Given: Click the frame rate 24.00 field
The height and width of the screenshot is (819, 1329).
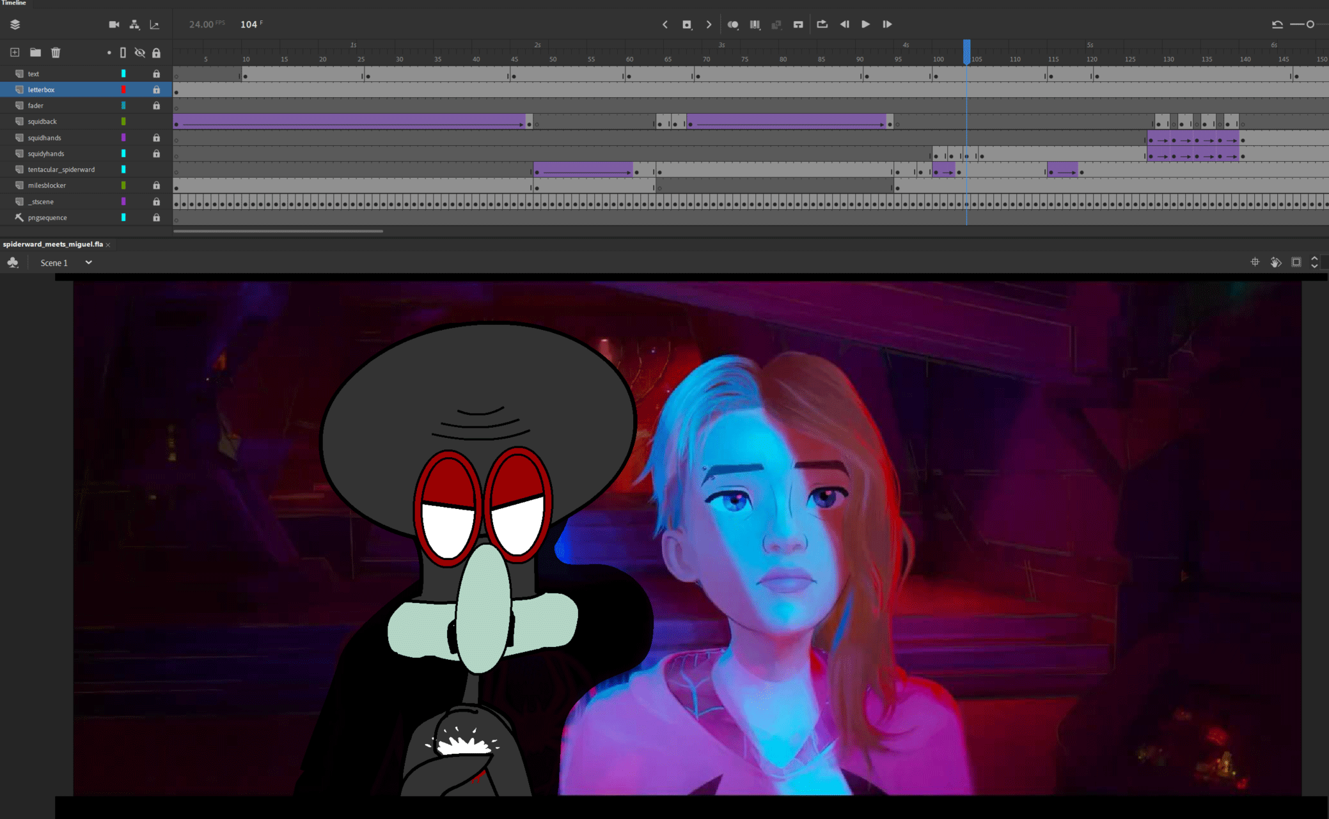Looking at the screenshot, I should 201,24.
